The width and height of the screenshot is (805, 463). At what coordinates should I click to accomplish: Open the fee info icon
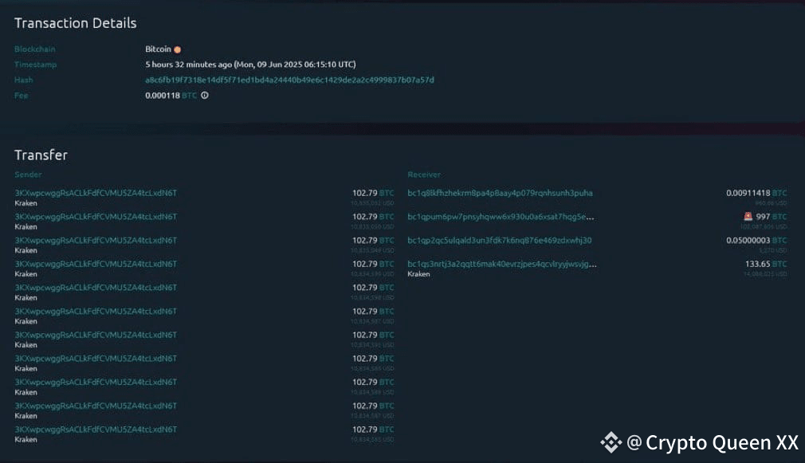click(204, 96)
